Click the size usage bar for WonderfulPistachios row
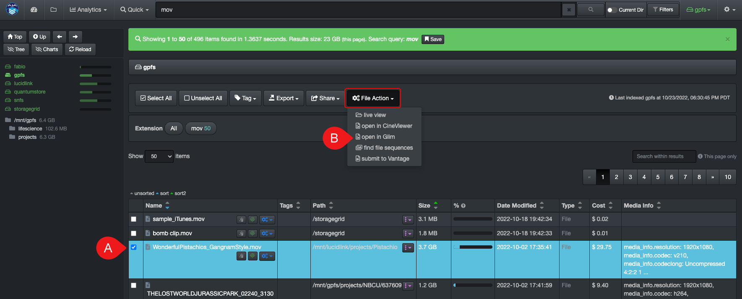This screenshot has height=299, width=742. 473,247
